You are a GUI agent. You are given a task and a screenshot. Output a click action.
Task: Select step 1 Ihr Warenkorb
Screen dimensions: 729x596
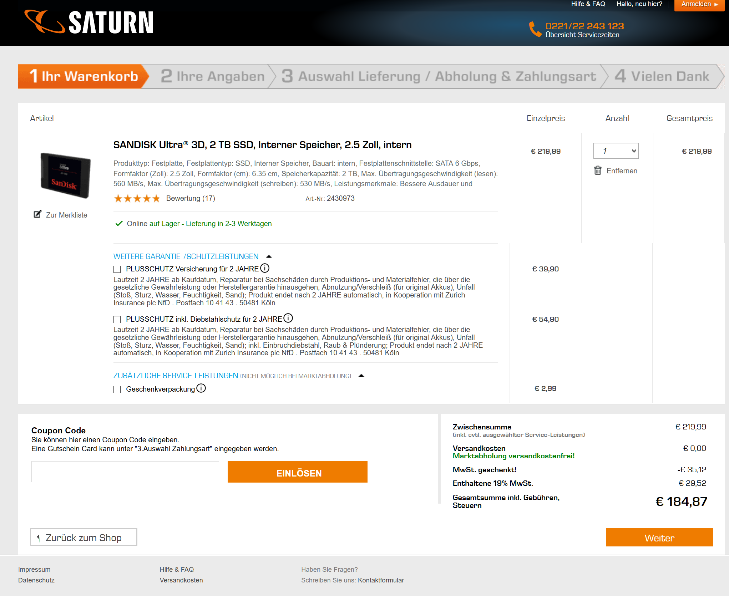[x=83, y=76]
